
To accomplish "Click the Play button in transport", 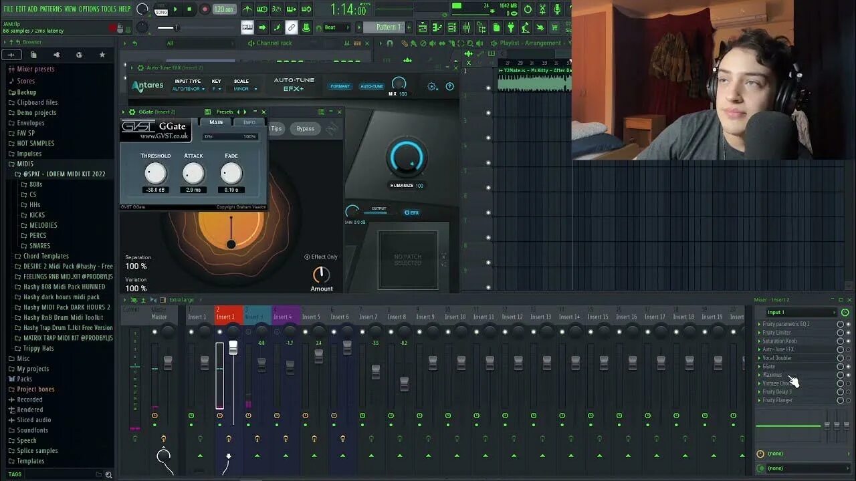I will tap(175, 9).
